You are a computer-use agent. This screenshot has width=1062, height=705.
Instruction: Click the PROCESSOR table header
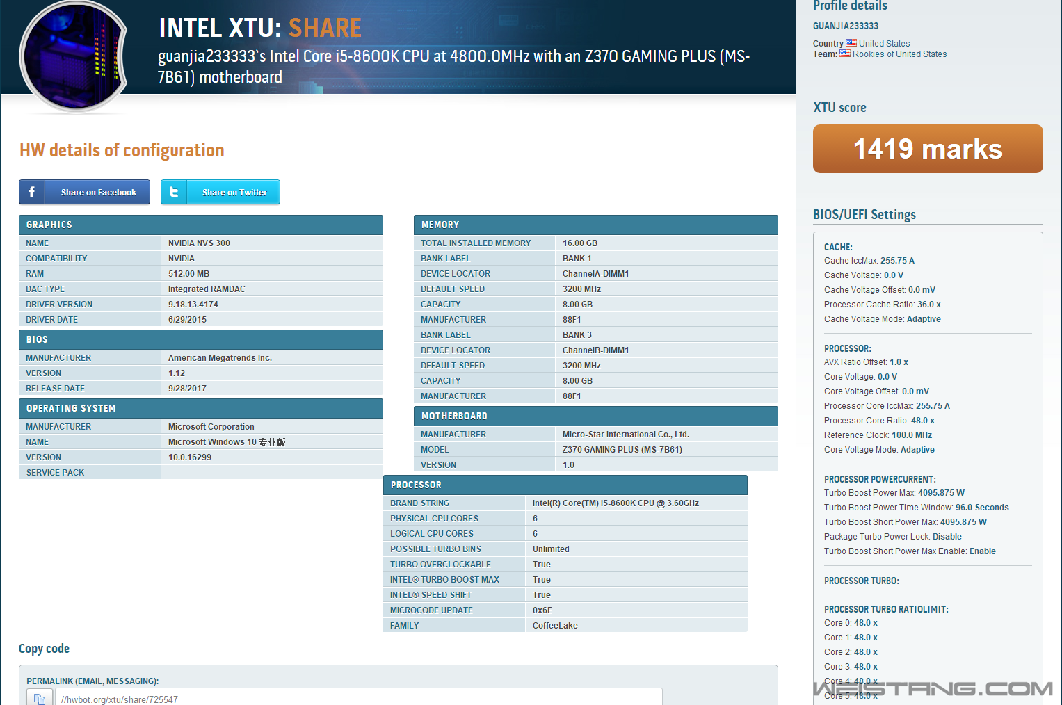click(x=565, y=485)
